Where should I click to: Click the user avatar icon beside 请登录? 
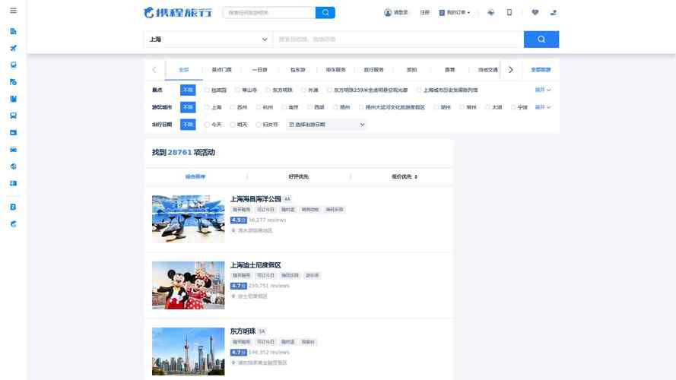point(388,12)
